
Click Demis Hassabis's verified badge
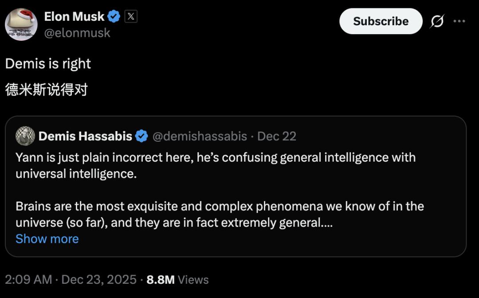pyautogui.click(x=141, y=136)
